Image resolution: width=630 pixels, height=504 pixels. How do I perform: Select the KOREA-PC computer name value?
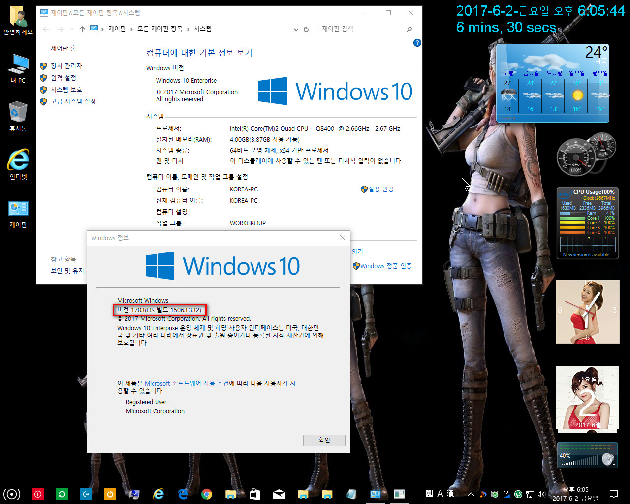[244, 189]
